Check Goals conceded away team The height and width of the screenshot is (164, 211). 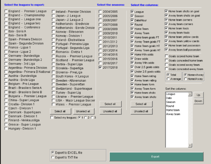pos(167,69)
